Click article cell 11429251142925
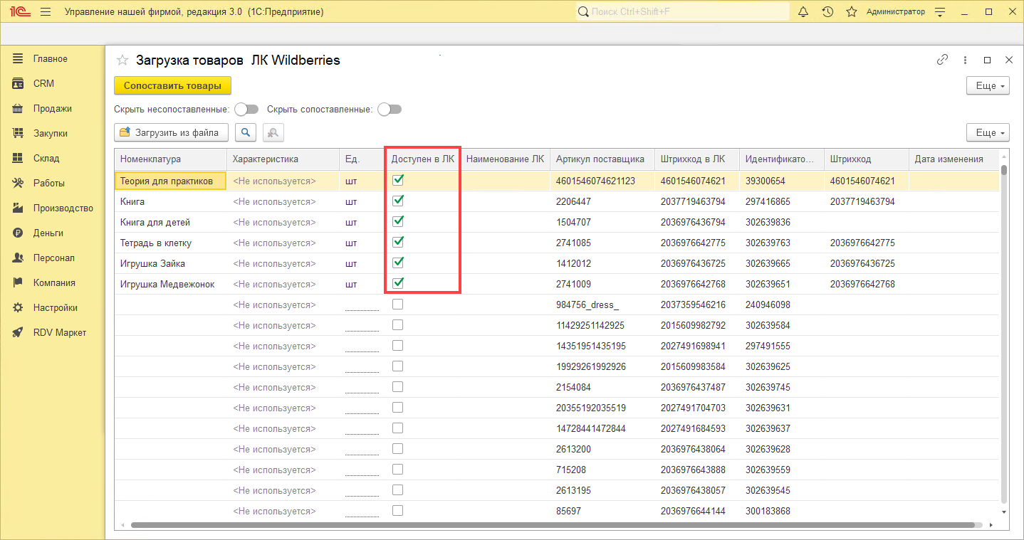Image resolution: width=1024 pixels, height=540 pixels. pyautogui.click(x=602, y=325)
